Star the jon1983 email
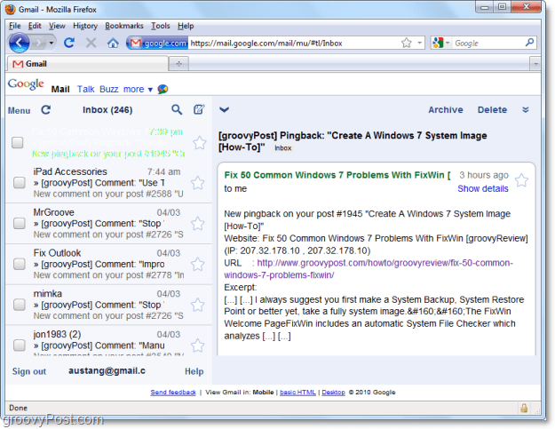 click(x=197, y=346)
